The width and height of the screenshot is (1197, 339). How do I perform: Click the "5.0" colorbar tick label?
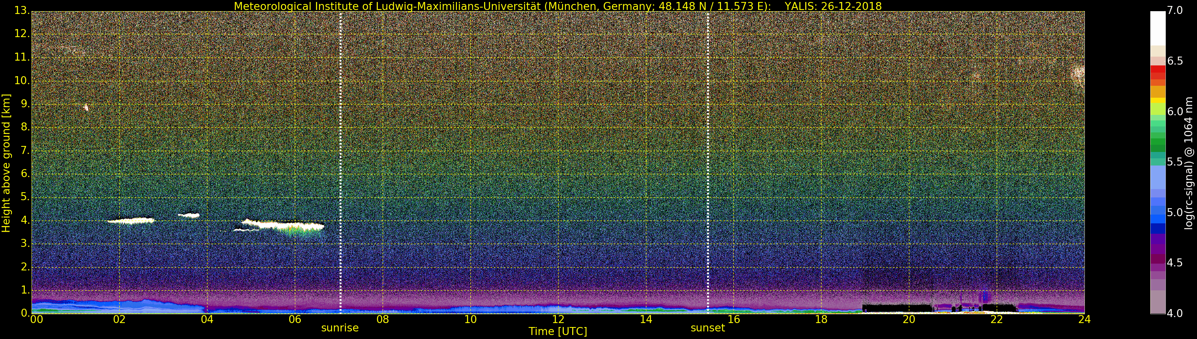[1175, 212]
